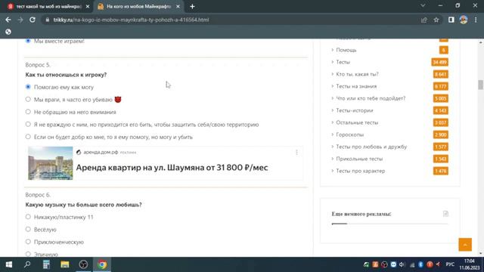
Task: Open File Explorer from taskbar
Action: pos(65,264)
